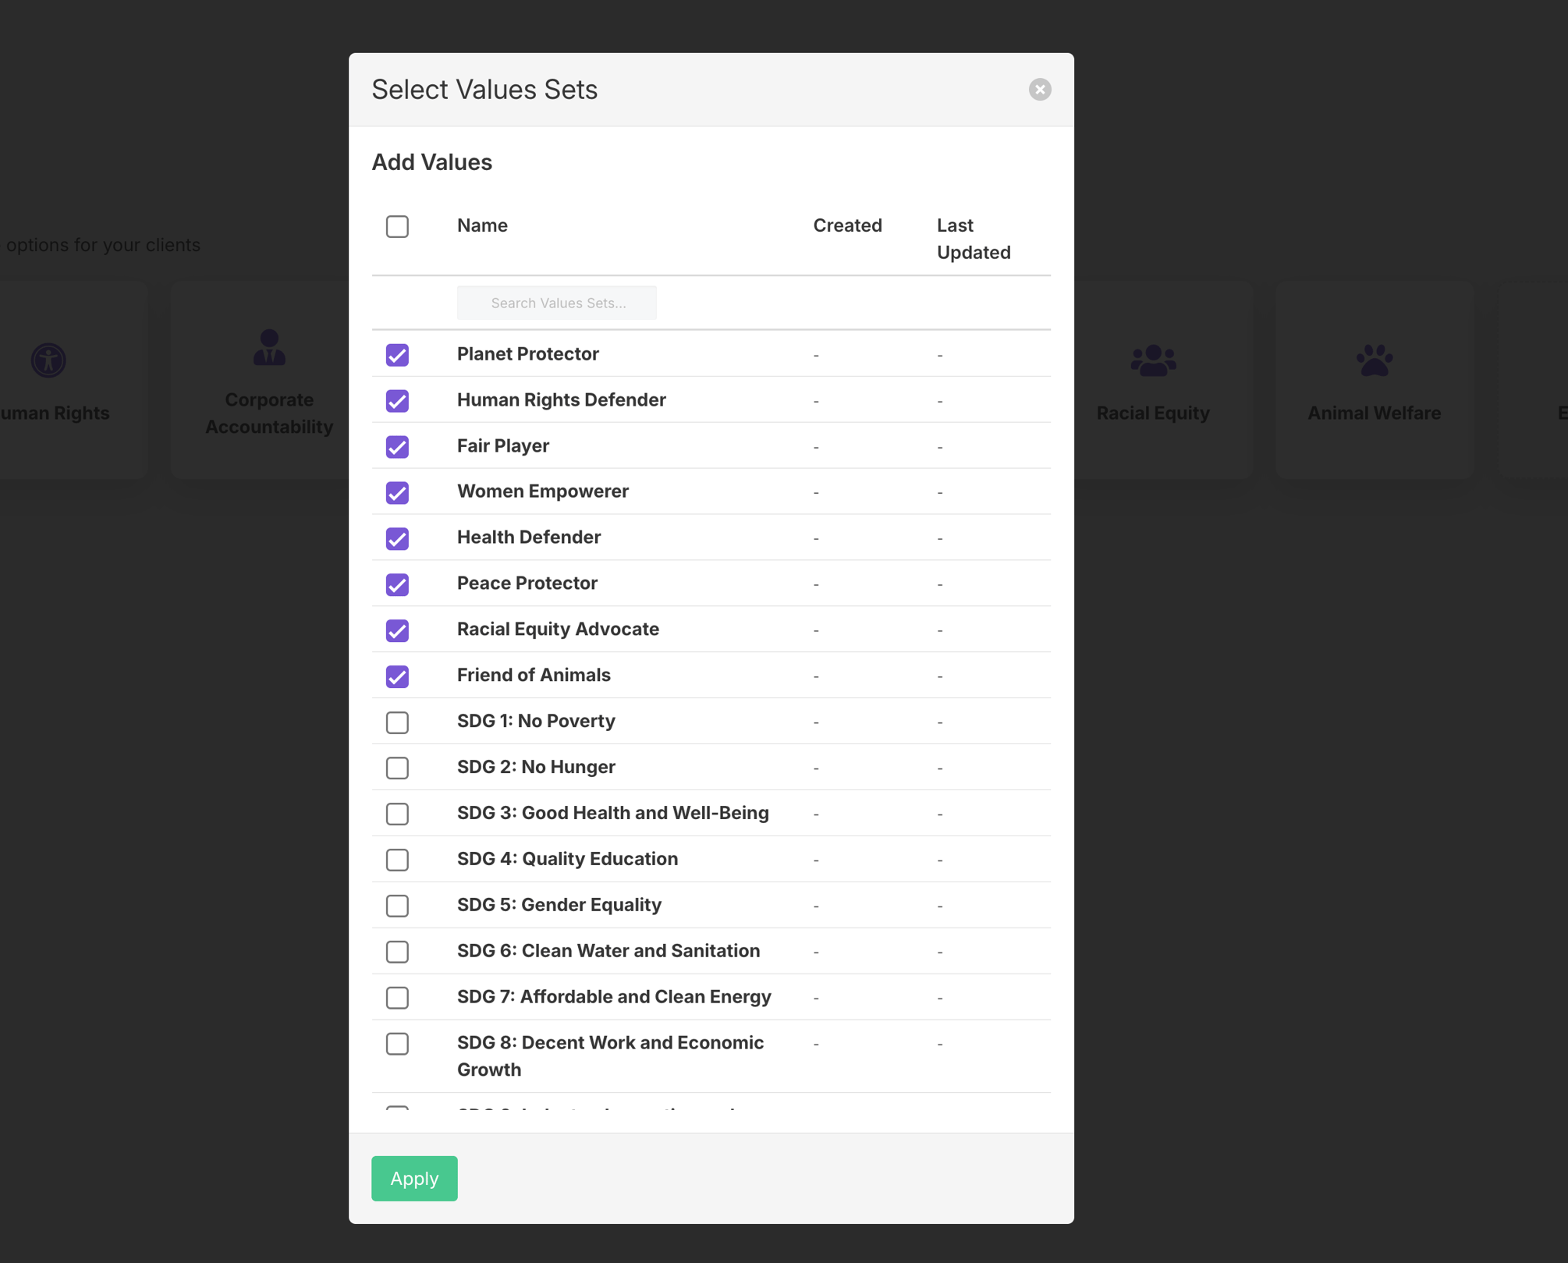Sort by the Created column header
Viewport: 1568px width, 1263px height.
point(847,225)
